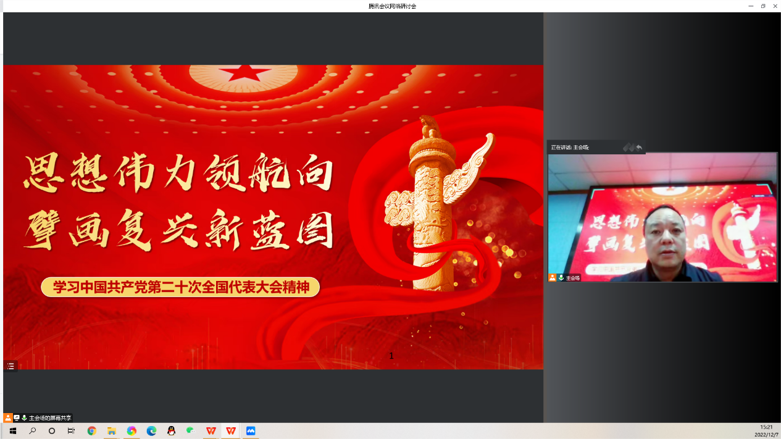The image size is (781, 439).
Task: Switch to the active WPS Office taskbar window
Action: click(231, 431)
